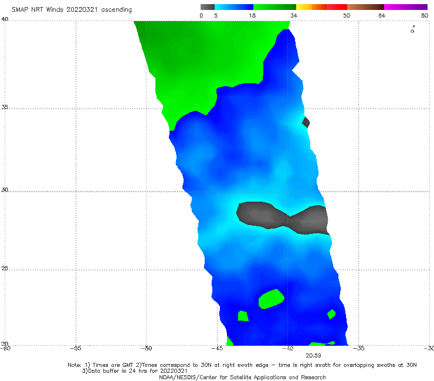Click the note '3)Data buffer is 24 hrs for 20220321'
The height and width of the screenshot is (381, 434).
point(134,371)
